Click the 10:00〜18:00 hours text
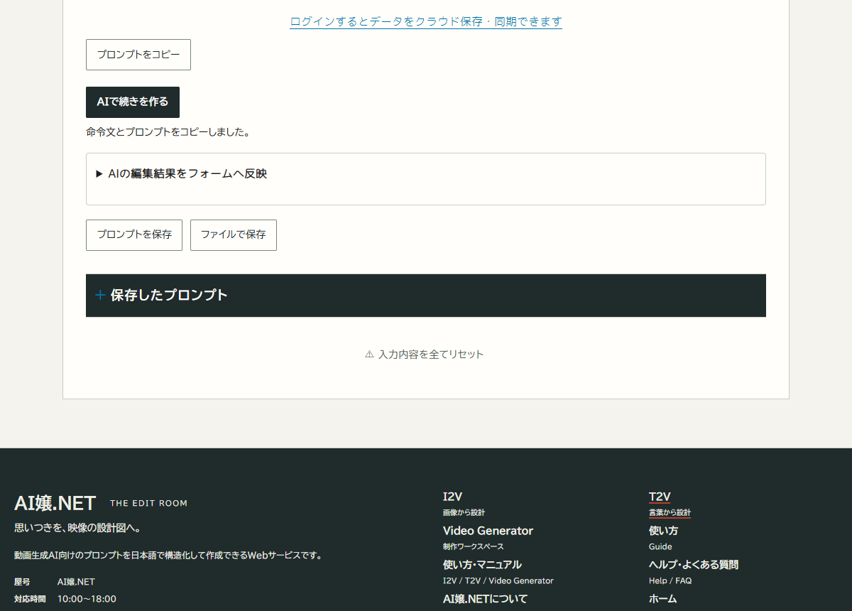 [87, 599]
